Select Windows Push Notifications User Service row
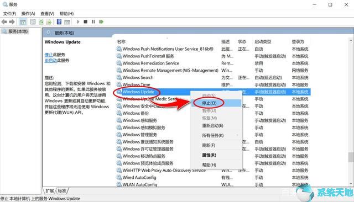Viewport: 354px width, 202px height. click(x=214, y=49)
